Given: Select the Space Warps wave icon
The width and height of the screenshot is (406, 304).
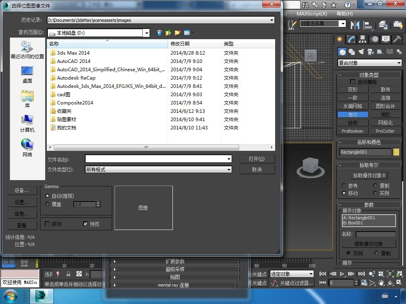Looking at the screenshot, I should click(389, 52).
